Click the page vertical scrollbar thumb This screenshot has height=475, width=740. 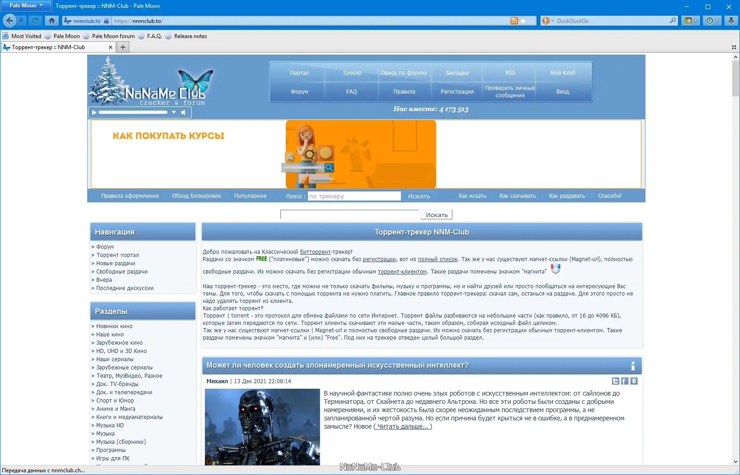point(735,78)
